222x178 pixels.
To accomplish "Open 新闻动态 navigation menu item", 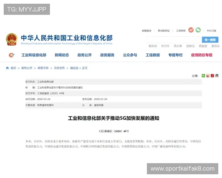I will click(62, 55).
